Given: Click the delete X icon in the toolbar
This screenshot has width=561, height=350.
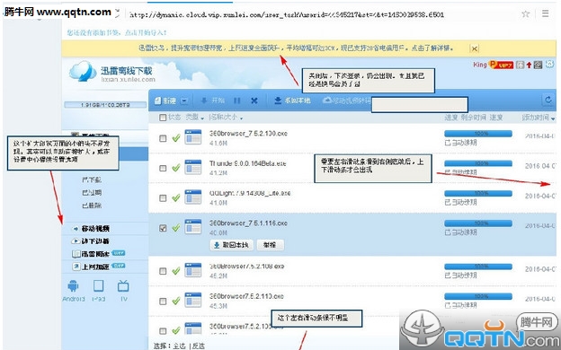Looking at the screenshot, I should 254,101.
